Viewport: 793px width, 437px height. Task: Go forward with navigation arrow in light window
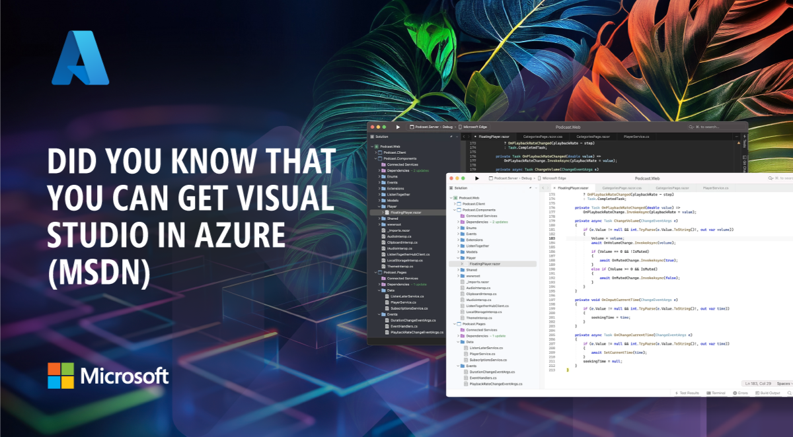coord(548,188)
